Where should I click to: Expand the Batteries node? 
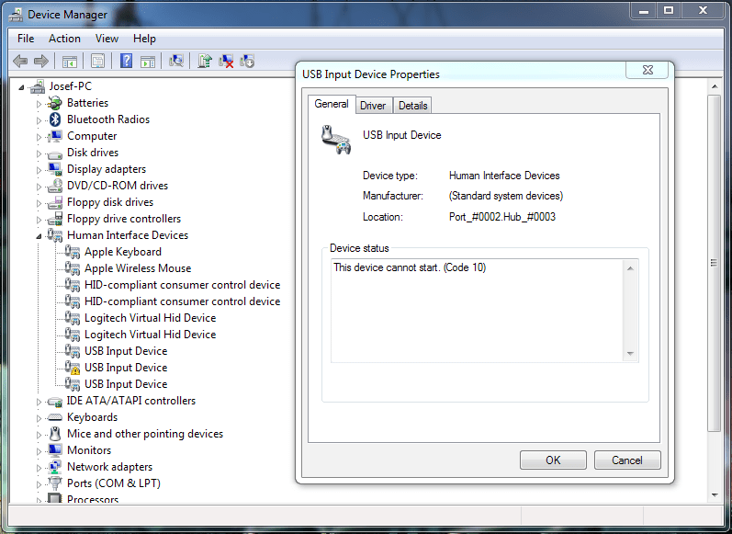click(x=39, y=104)
